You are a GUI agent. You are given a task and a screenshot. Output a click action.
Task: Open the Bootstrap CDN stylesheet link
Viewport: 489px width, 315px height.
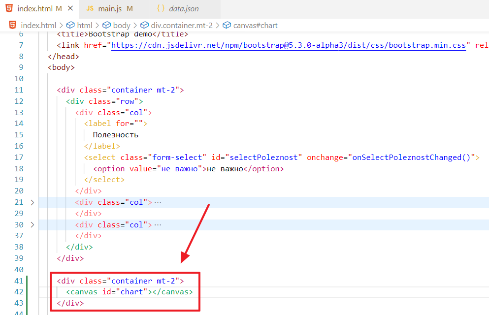point(289,45)
